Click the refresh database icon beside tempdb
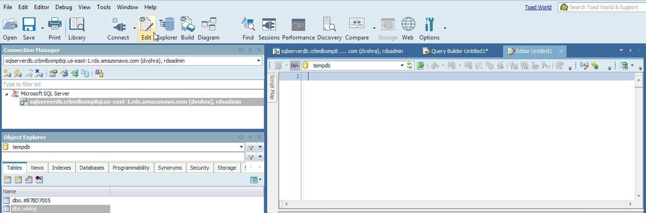 (x=410, y=66)
